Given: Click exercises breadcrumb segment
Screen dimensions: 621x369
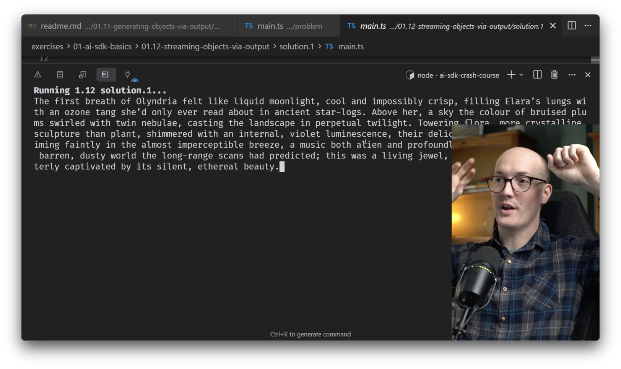Looking at the screenshot, I should pyautogui.click(x=47, y=46).
